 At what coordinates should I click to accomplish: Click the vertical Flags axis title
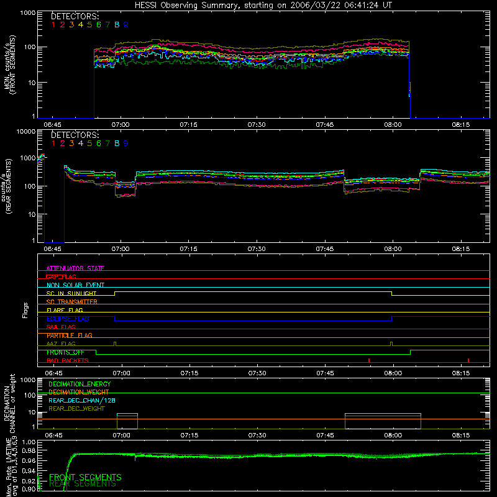[x=25, y=310]
